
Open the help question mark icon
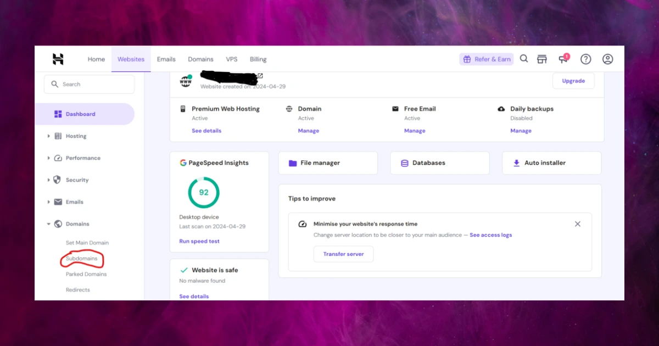(586, 59)
